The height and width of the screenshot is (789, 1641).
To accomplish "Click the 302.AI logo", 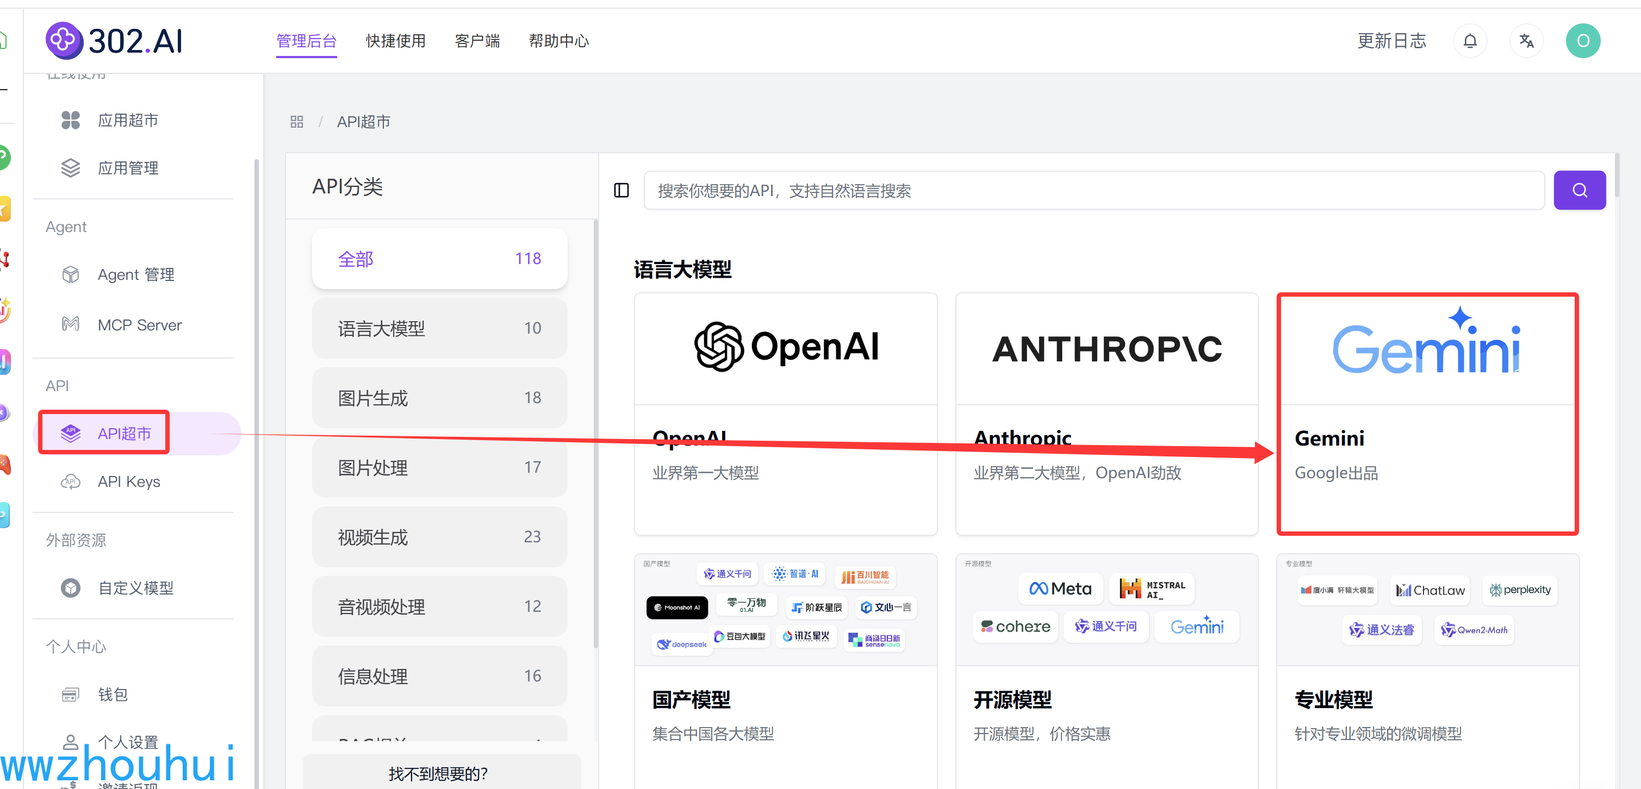I will point(115,41).
